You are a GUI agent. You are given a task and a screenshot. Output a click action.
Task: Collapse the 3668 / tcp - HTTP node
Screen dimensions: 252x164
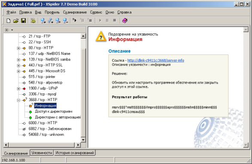18,100
